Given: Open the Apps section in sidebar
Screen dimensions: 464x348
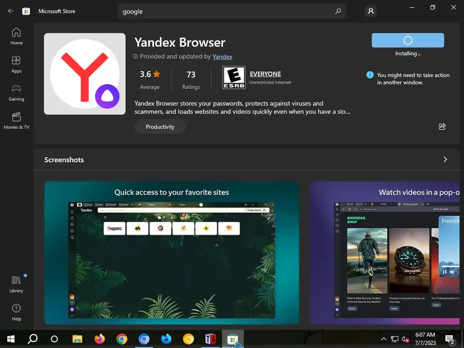Looking at the screenshot, I should (16, 64).
